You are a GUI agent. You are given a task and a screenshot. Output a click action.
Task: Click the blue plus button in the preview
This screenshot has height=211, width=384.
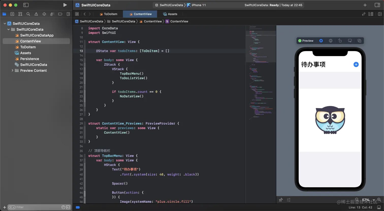[x=356, y=64]
